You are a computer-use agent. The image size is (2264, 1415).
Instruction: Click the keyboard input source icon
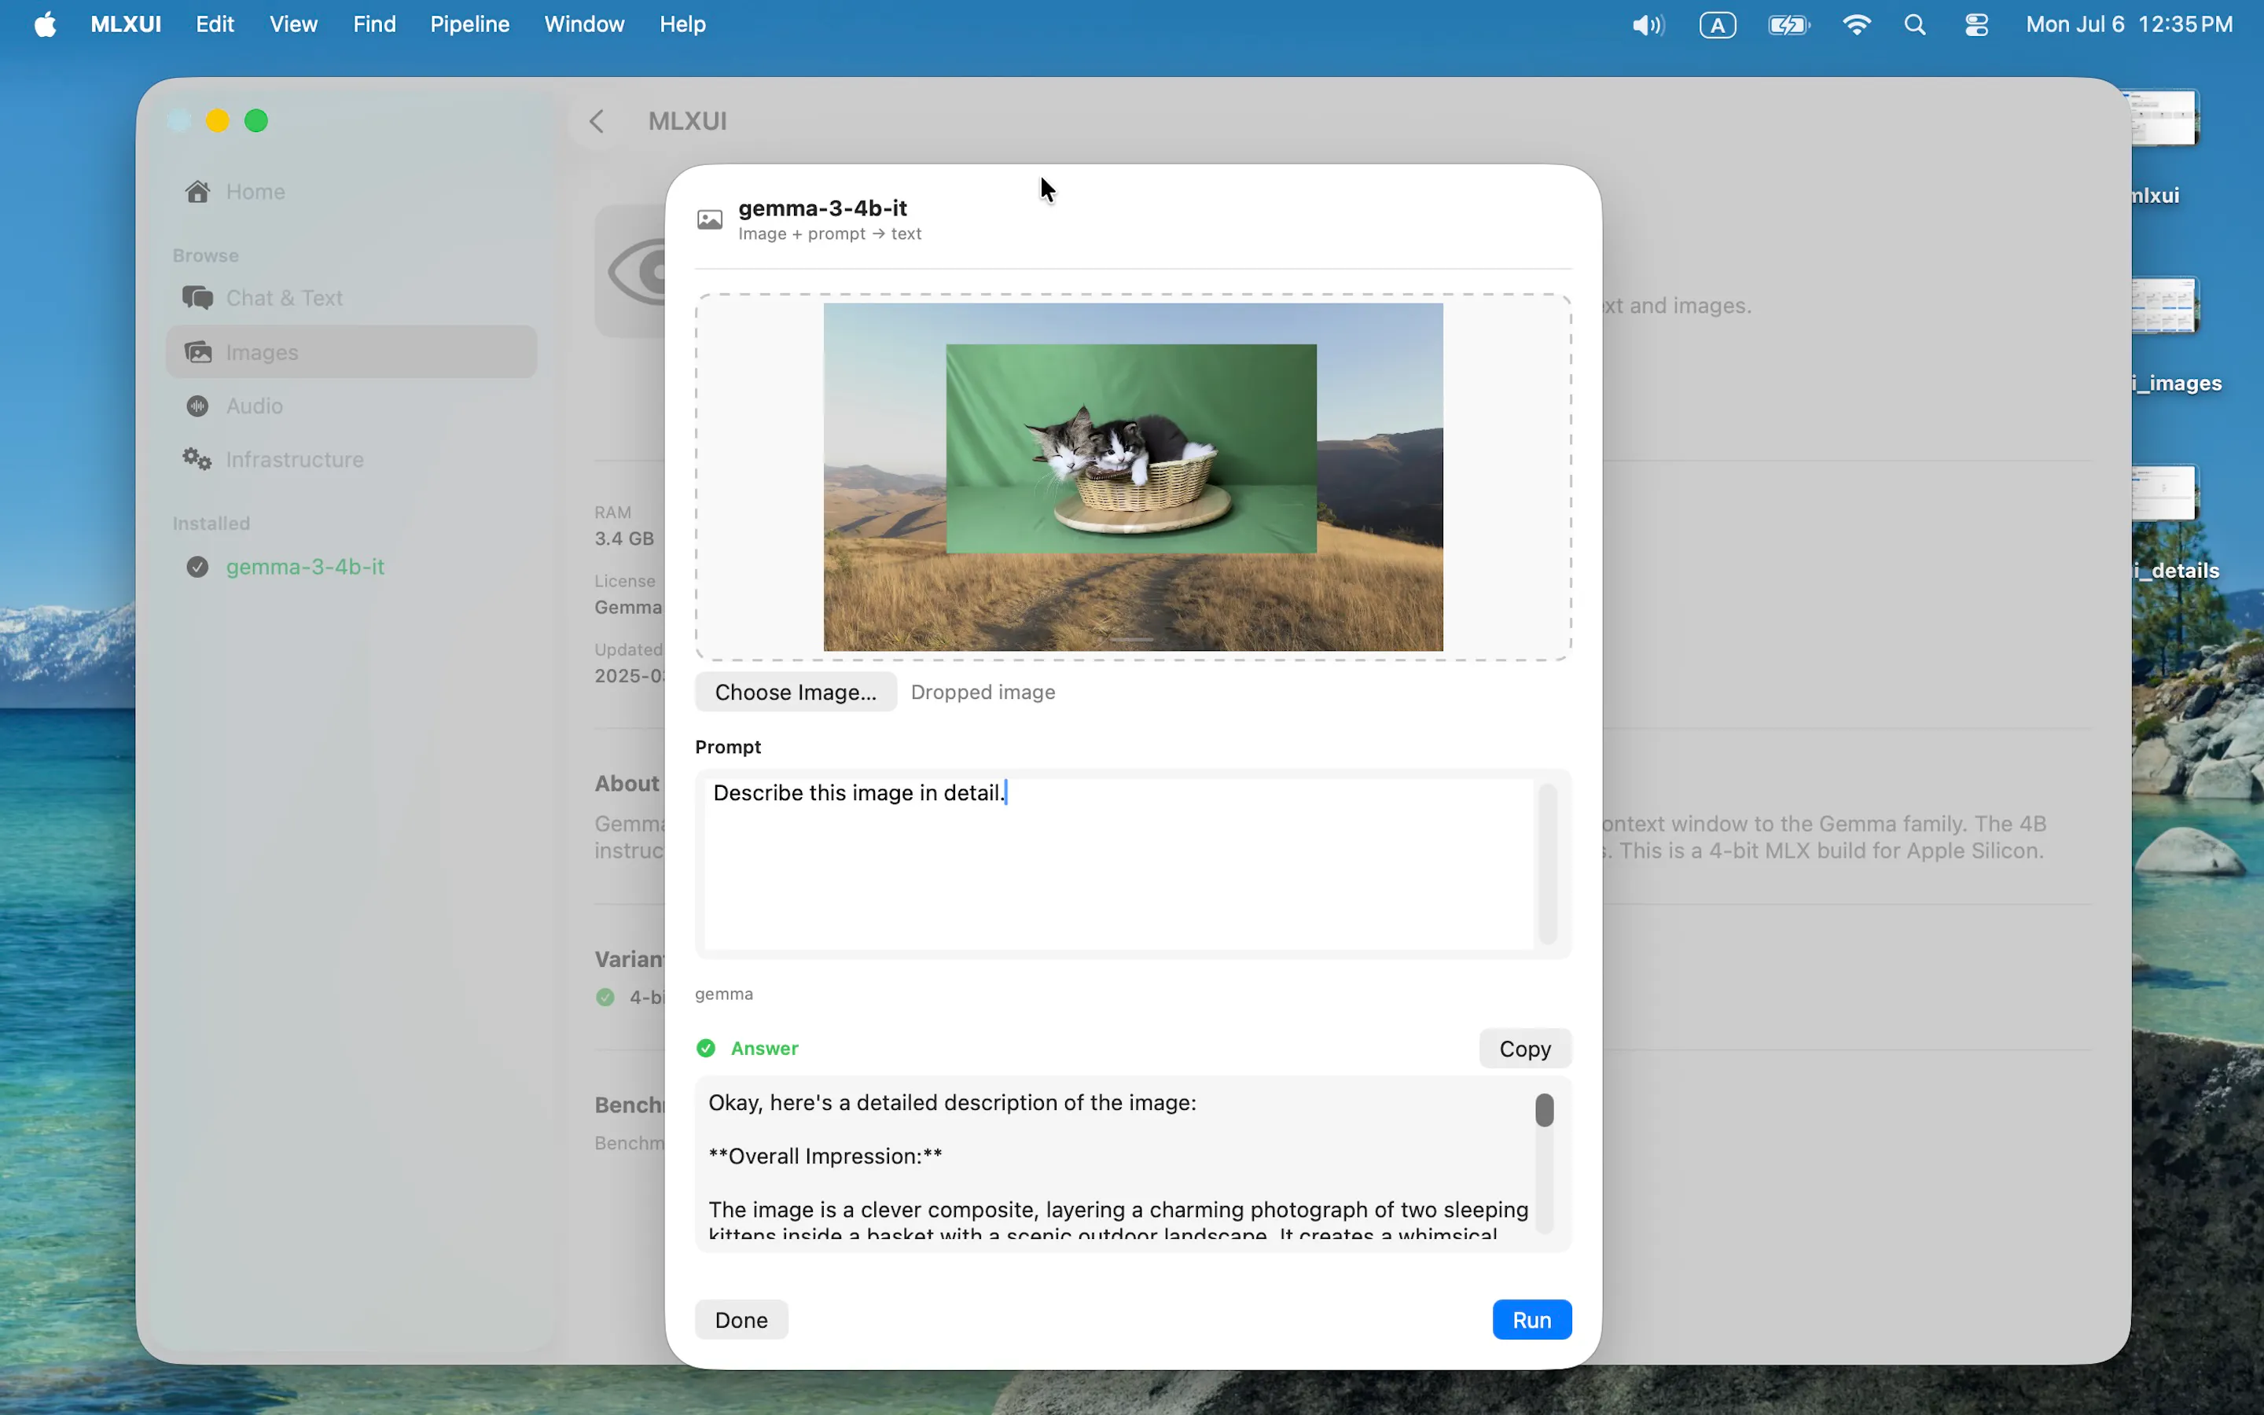[1718, 25]
